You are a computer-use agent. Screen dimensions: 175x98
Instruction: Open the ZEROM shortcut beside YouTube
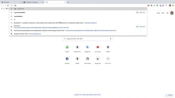(108, 49)
